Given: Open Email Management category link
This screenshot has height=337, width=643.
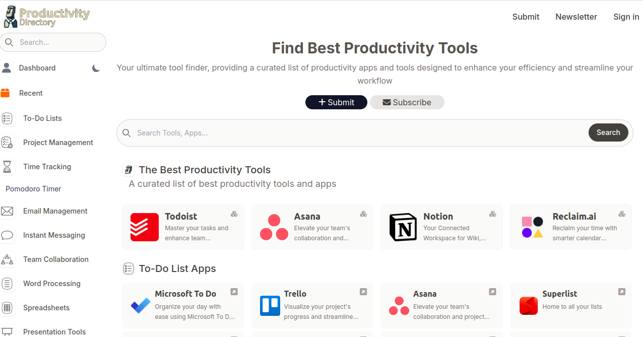Looking at the screenshot, I should coord(55,211).
